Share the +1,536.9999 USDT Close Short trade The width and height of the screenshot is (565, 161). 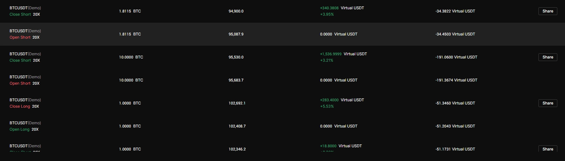(547, 57)
